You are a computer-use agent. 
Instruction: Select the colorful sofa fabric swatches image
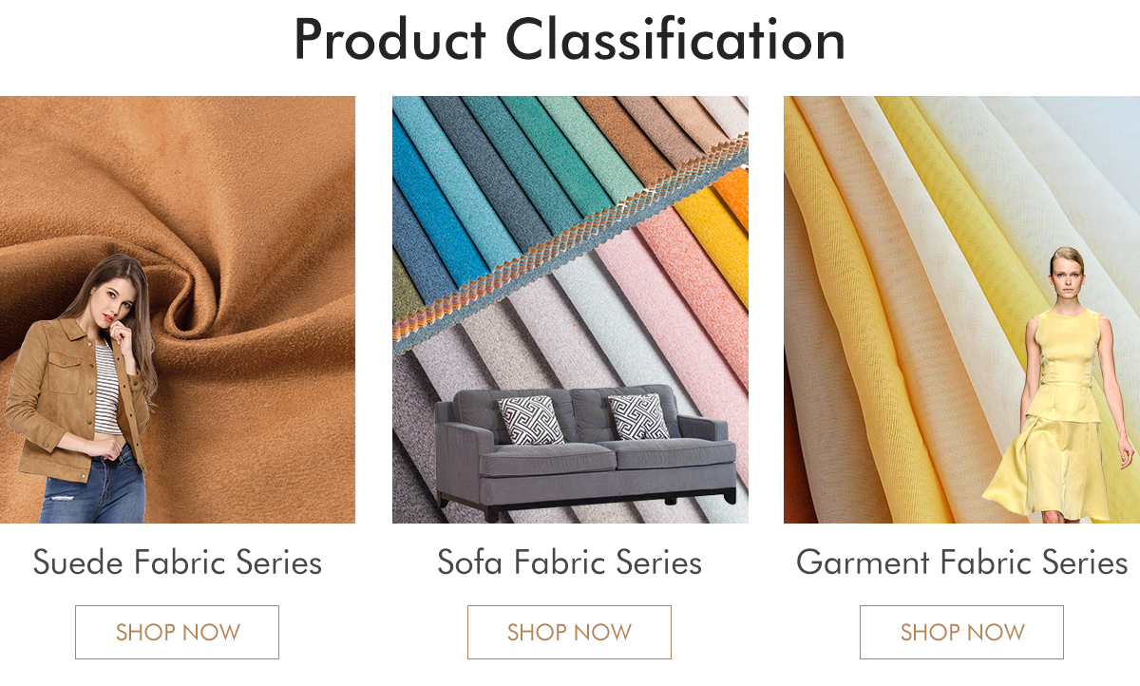570,310
